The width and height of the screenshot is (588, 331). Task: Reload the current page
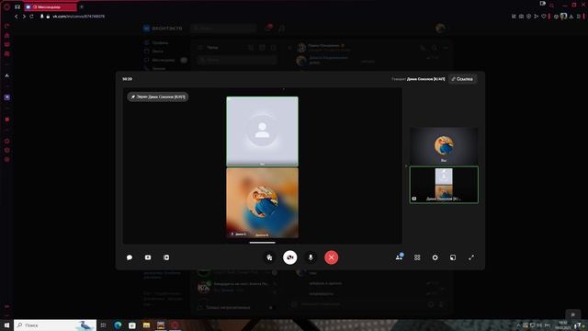32,17
